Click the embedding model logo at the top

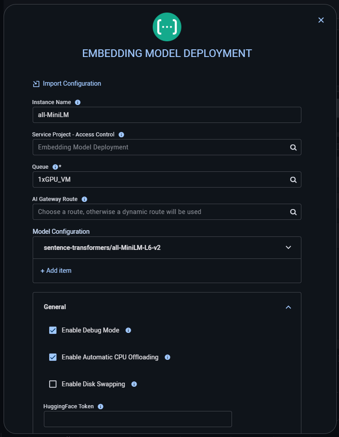(x=167, y=27)
